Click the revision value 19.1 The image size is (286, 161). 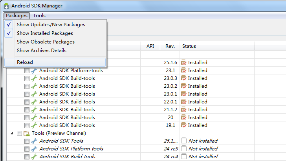170,125
